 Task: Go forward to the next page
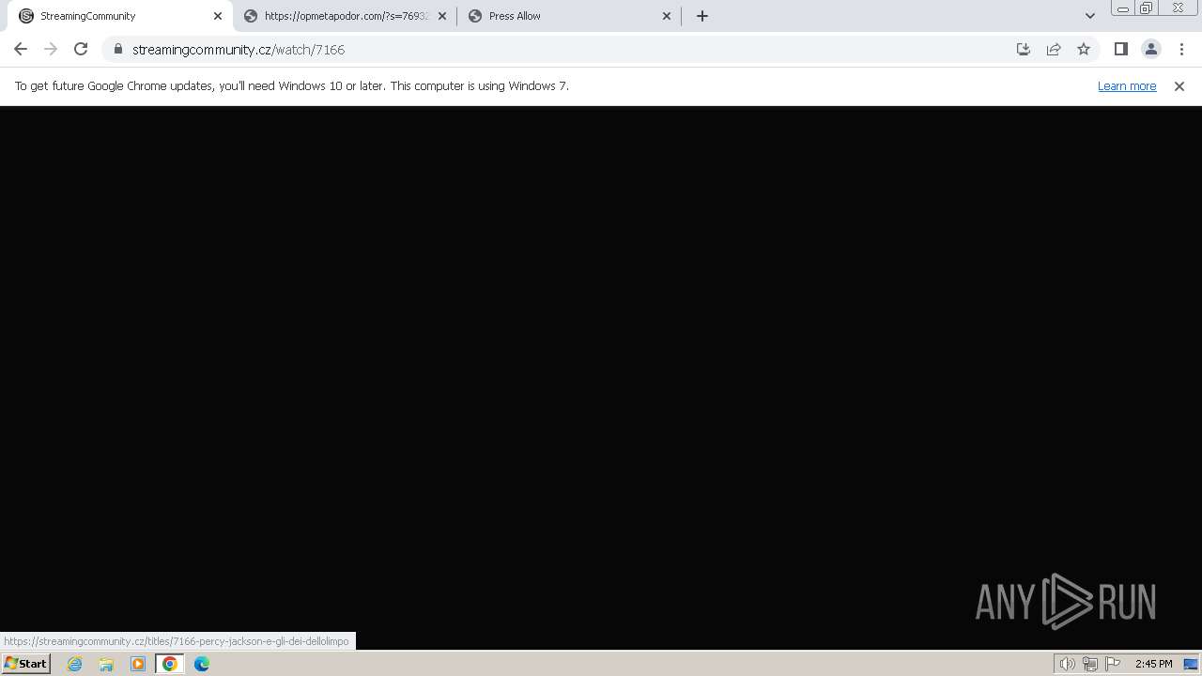[51, 49]
